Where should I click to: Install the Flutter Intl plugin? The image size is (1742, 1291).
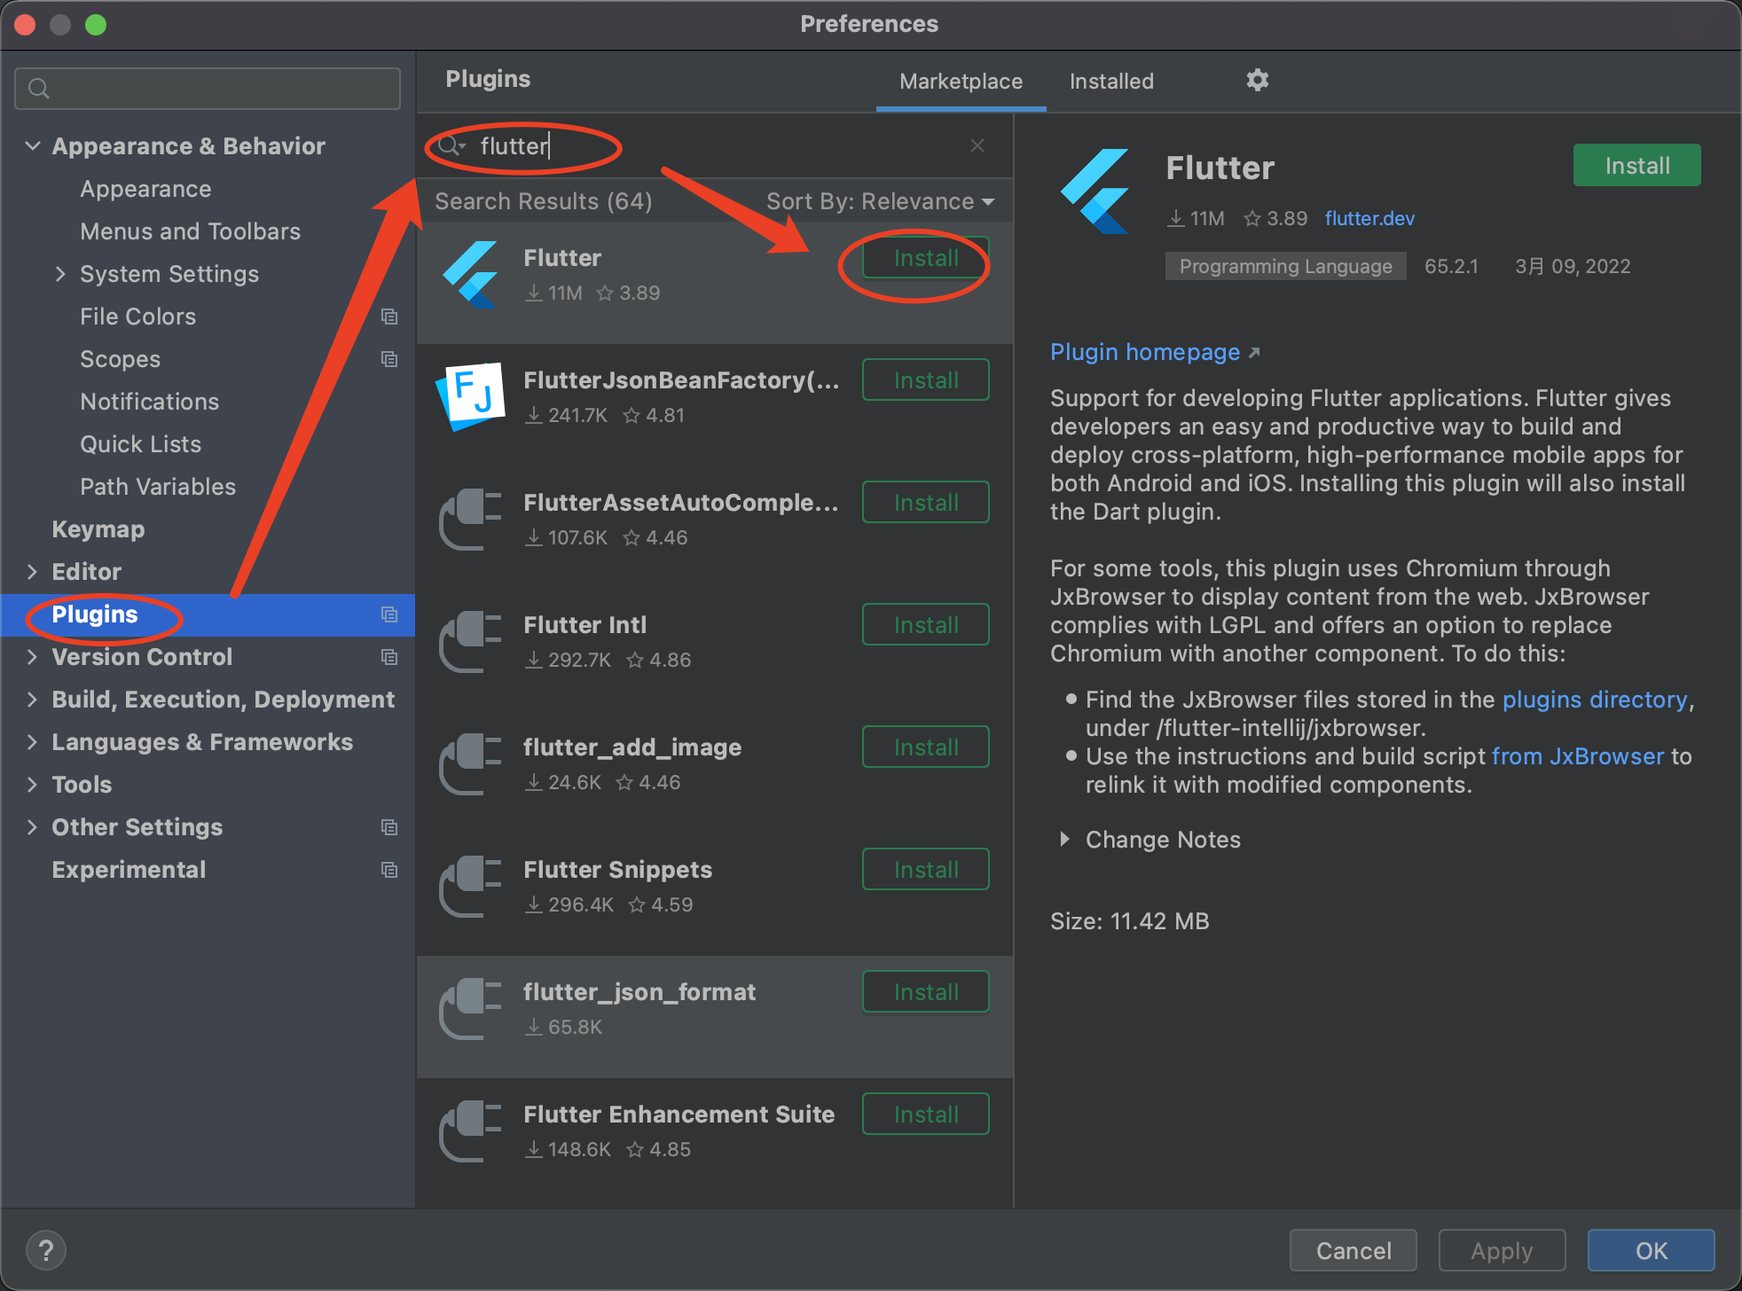pyautogui.click(x=925, y=625)
